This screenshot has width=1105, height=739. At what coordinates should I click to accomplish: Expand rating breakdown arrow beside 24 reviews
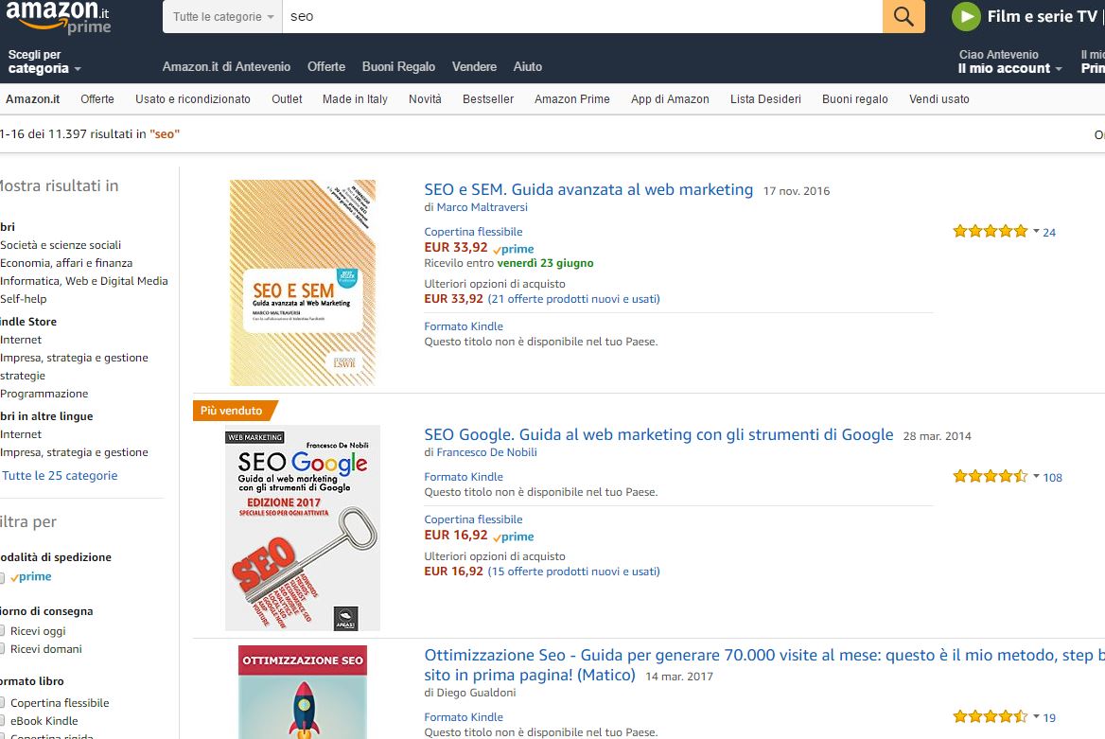point(1036,231)
